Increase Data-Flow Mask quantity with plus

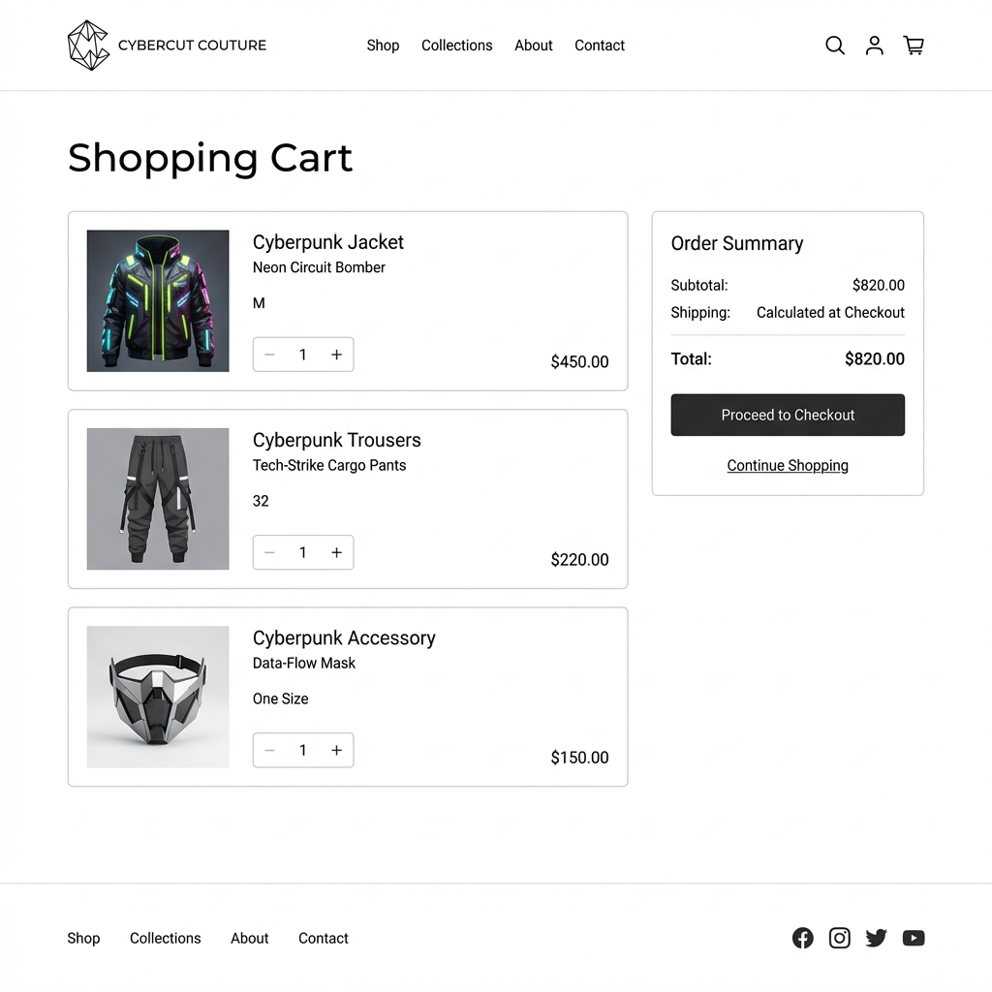tap(336, 751)
